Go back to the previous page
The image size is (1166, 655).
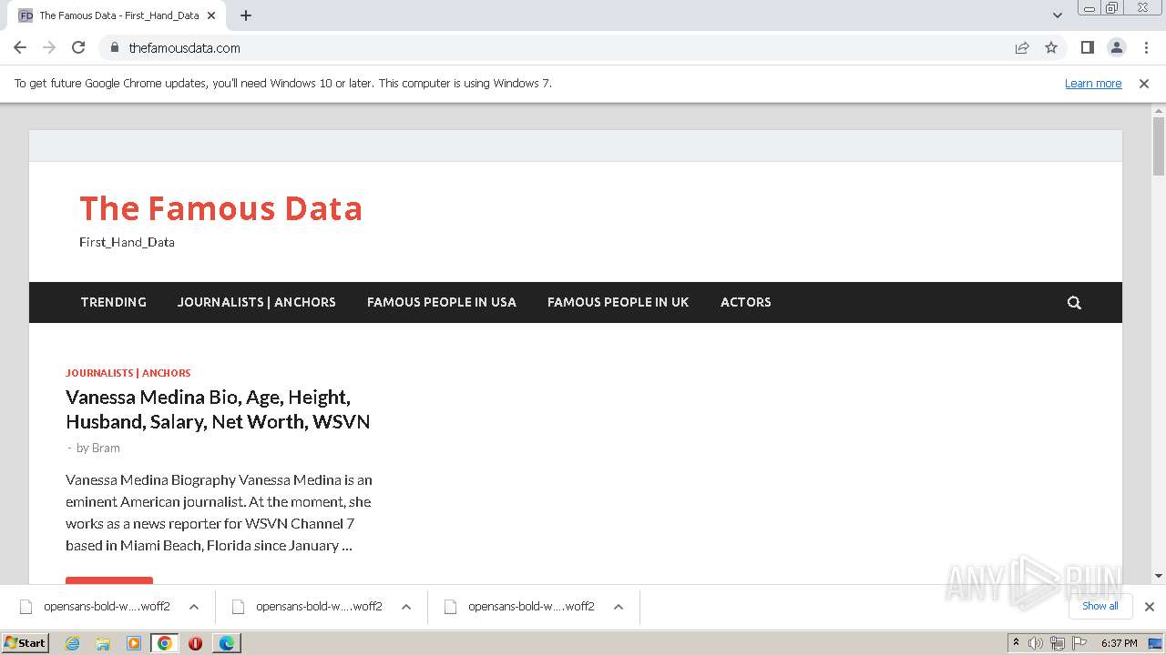tap(20, 47)
